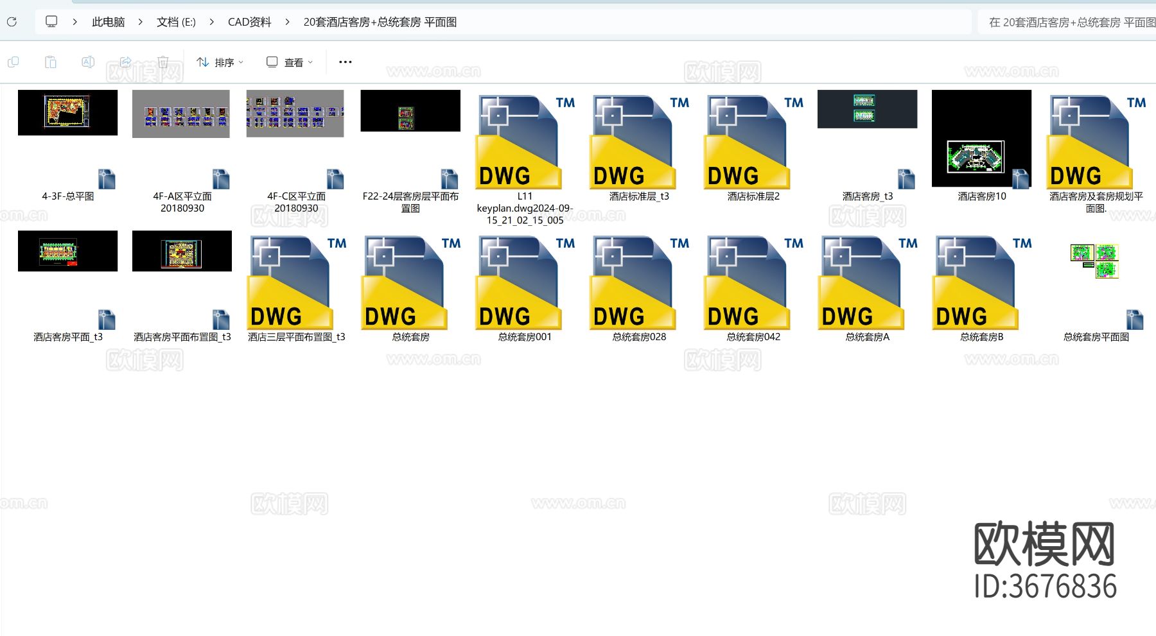1156x636 pixels.
Task: Click the 酒店客房平面_t3 file name label
Action: click(x=68, y=337)
